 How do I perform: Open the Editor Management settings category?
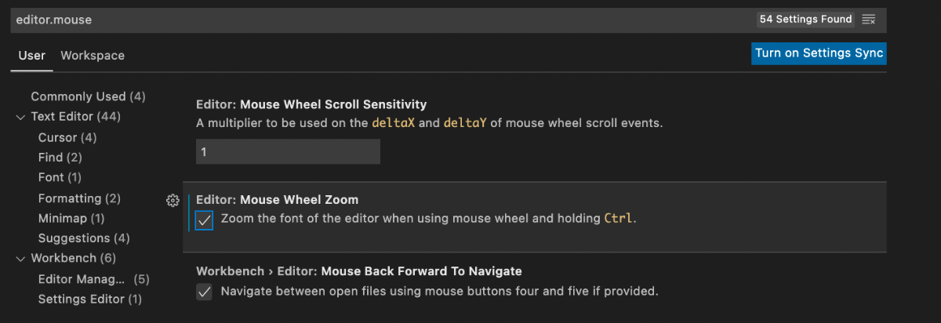click(93, 279)
